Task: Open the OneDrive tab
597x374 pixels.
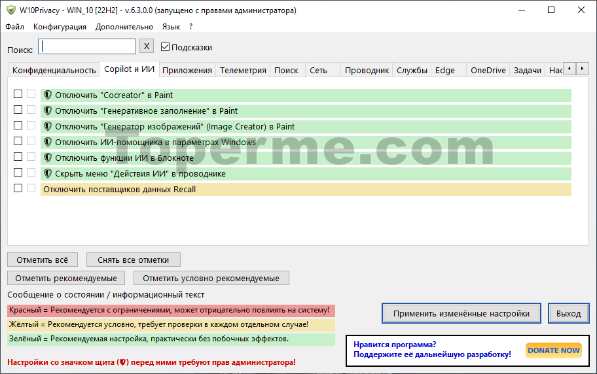Action: (x=488, y=71)
